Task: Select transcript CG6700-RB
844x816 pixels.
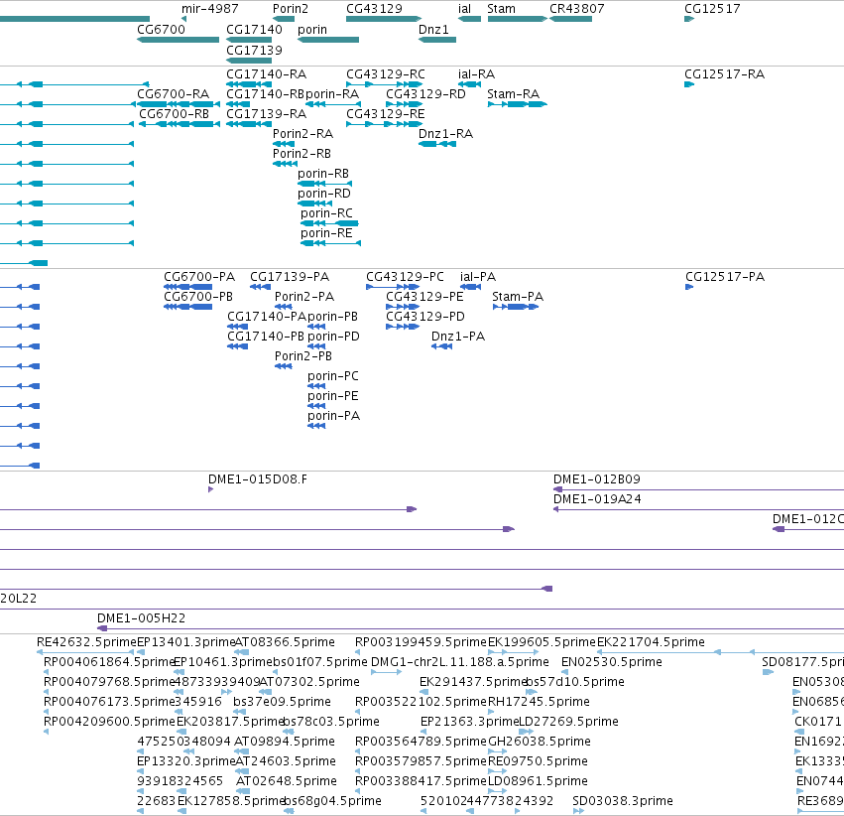Action: 180,124
